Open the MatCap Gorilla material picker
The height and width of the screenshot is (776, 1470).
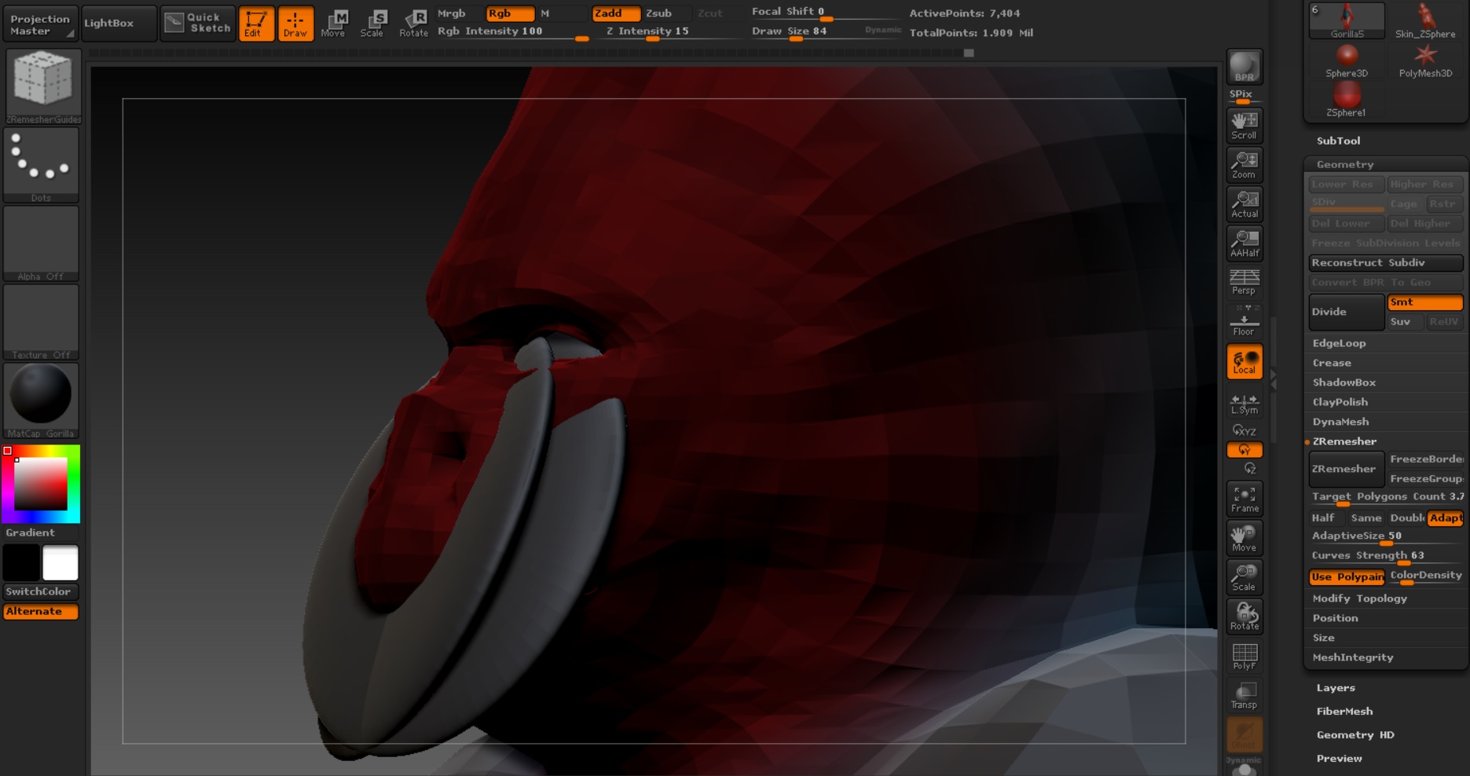(41, 401)
